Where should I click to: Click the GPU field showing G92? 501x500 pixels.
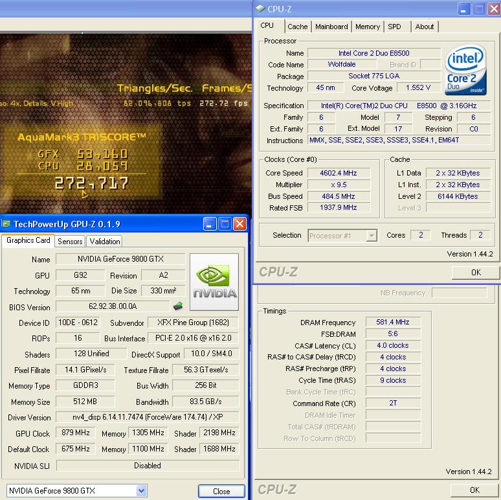click(80, 275)
